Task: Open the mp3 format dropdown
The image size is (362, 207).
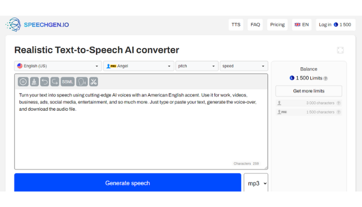Action: pyautogui.click(x=256, y=183)
